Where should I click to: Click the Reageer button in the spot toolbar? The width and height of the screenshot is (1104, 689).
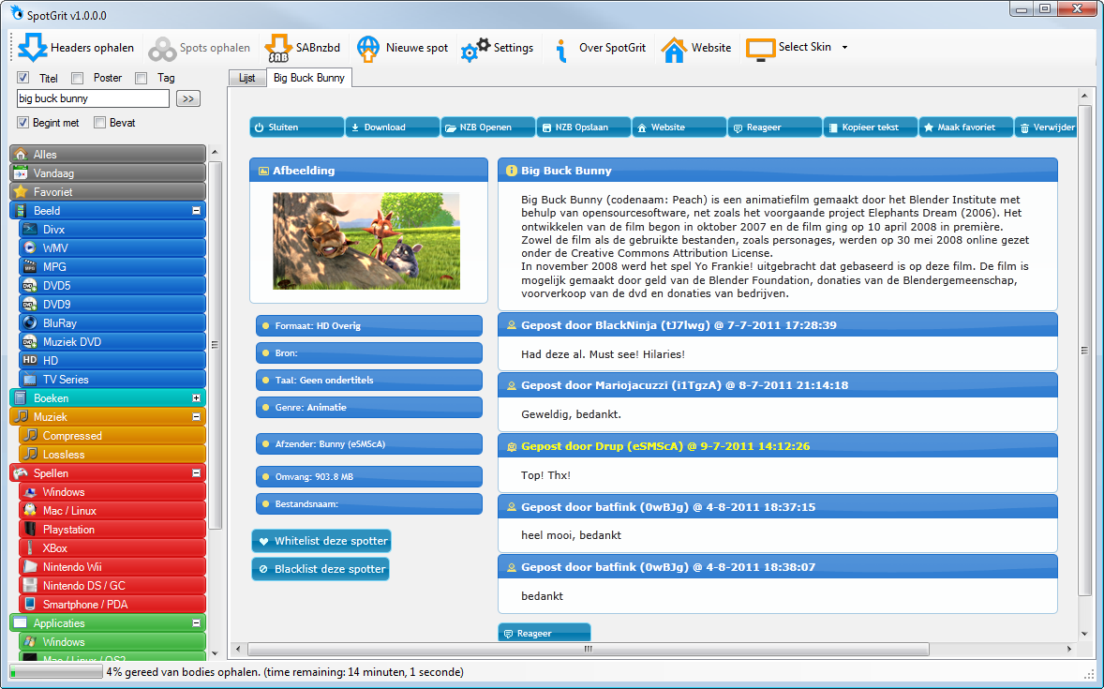coord(775,127)
